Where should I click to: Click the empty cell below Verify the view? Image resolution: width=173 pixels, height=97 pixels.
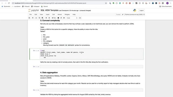[91, 67]
